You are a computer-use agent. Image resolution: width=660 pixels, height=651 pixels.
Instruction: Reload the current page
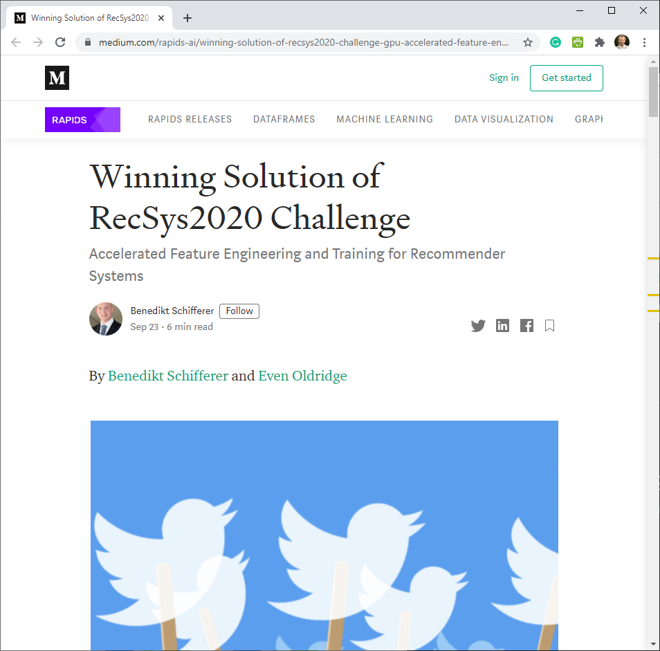60,42
